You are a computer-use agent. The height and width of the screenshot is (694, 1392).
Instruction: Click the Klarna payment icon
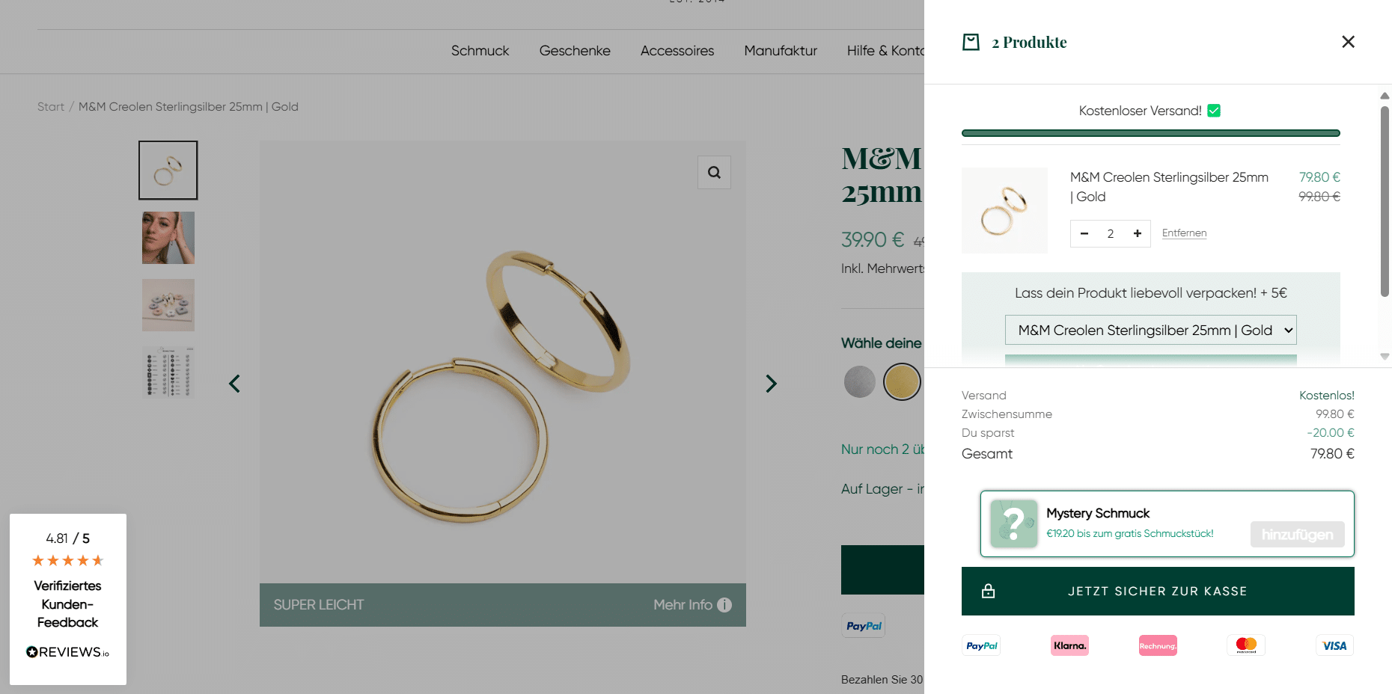coord(1069,645)
